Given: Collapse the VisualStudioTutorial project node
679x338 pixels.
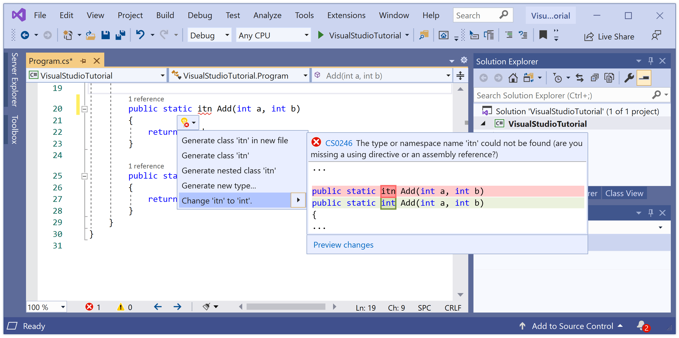Looking at the screenshot, I should click(483, 124).
